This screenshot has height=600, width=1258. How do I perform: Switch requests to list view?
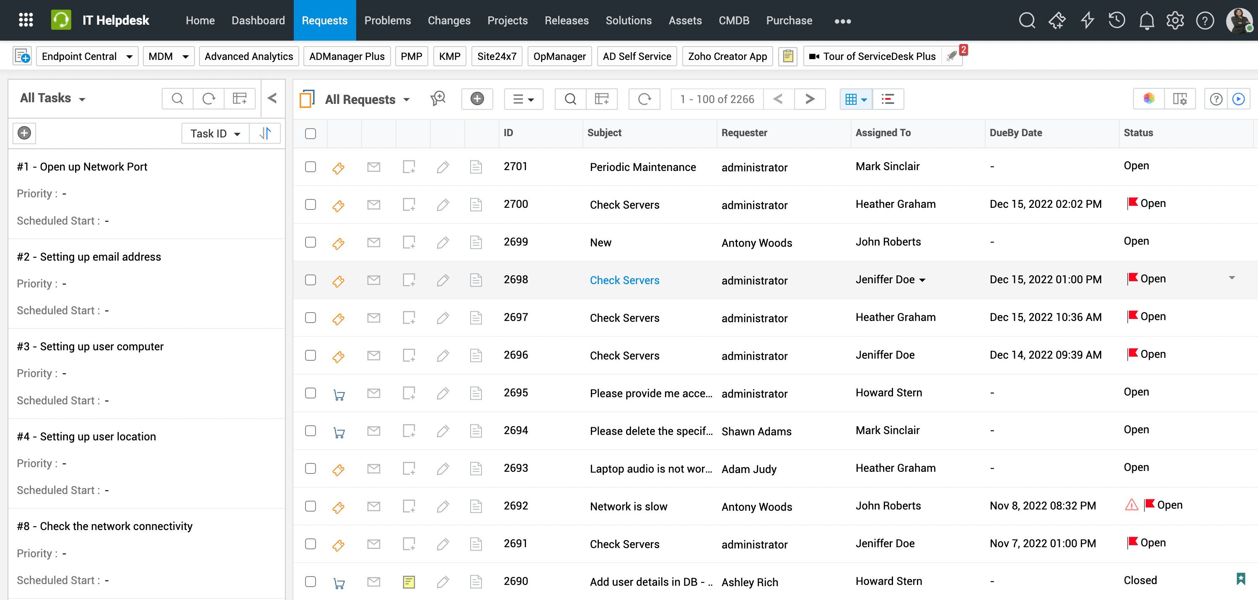[888, 99]
